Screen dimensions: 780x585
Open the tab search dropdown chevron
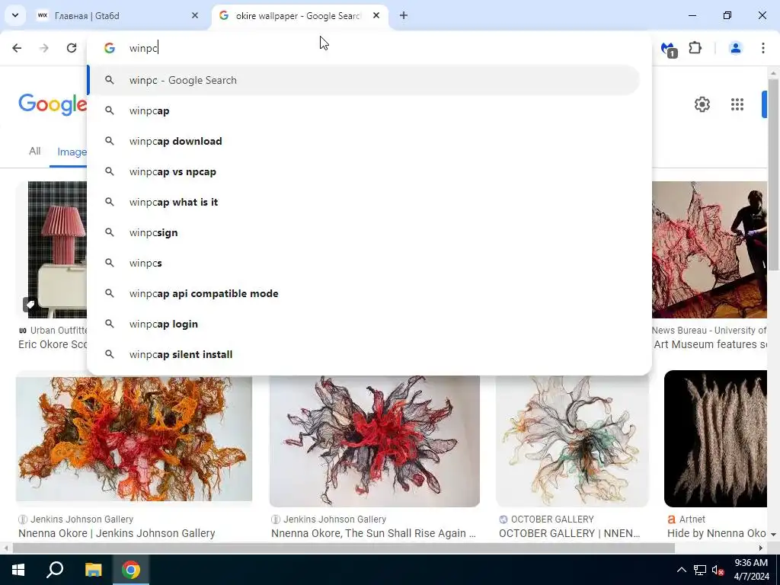(15, 15)
